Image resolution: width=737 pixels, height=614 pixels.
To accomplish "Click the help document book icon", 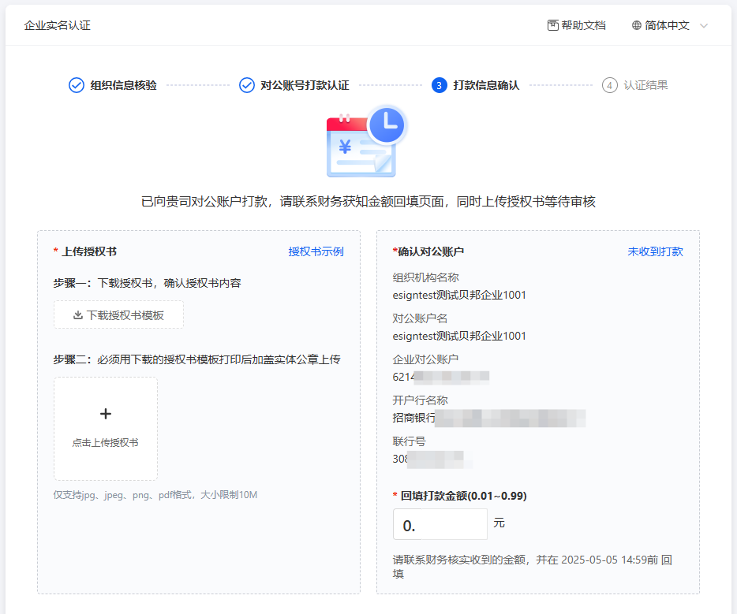I will tap(553, 25).
